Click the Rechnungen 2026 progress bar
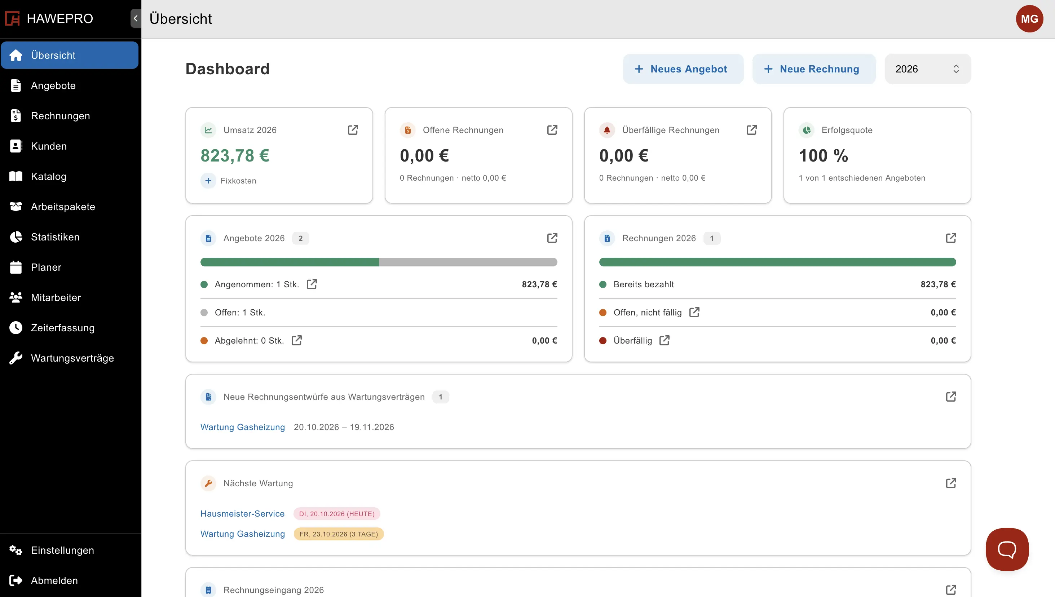Image resolution: width=1055 pixels, height=597 pixels. tap(777, 262)
